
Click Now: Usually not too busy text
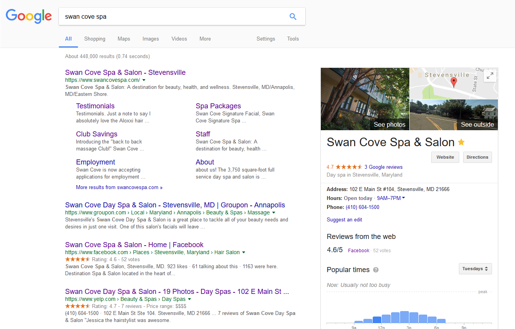pyautogui.click(x=359, y=285)
